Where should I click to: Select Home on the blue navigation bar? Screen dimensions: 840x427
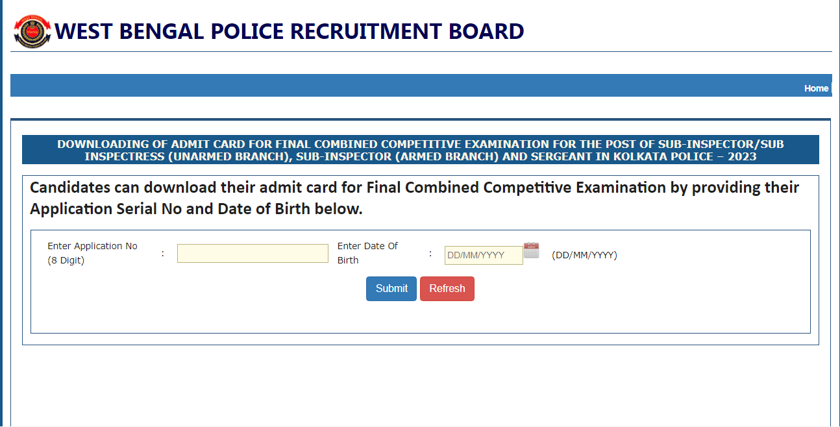coord(816,88)
